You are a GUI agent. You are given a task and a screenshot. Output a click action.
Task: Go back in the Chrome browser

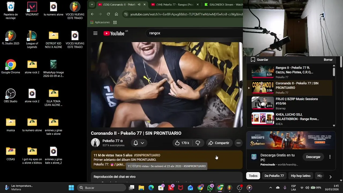[92, 14]
